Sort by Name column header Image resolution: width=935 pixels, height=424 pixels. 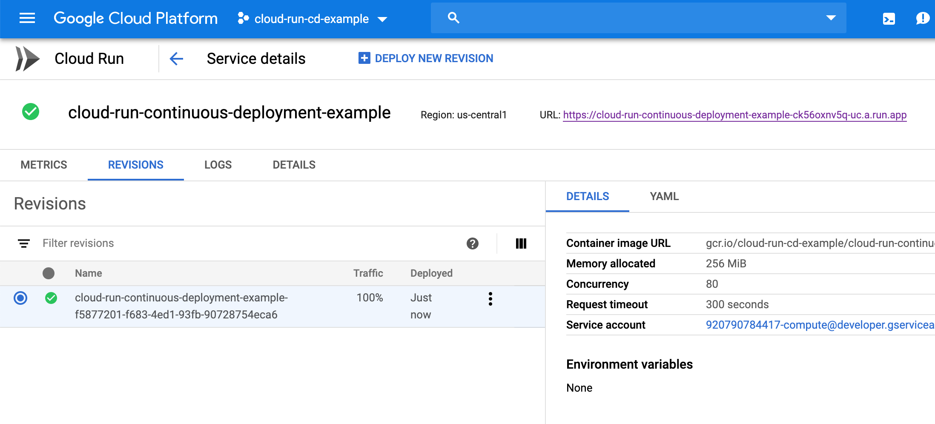(89, 273)
